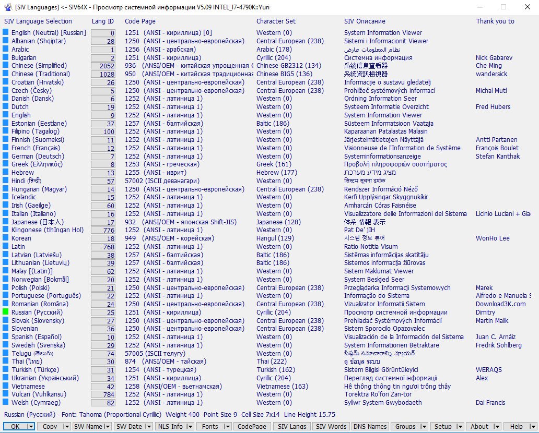Click the blue square beside Japanese
Image resolution: width=539 pixels, height=433 pixels.
pos(6,222)
